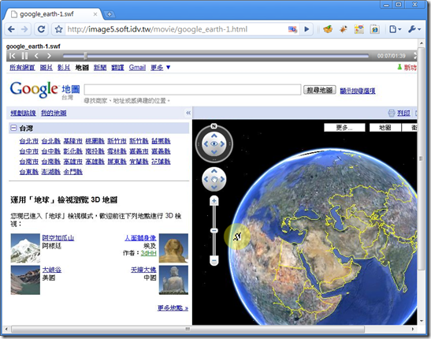Switch to the 地圖 map view button
The height and width of the screenshot is (339, 431).
[x=385, y=128]
